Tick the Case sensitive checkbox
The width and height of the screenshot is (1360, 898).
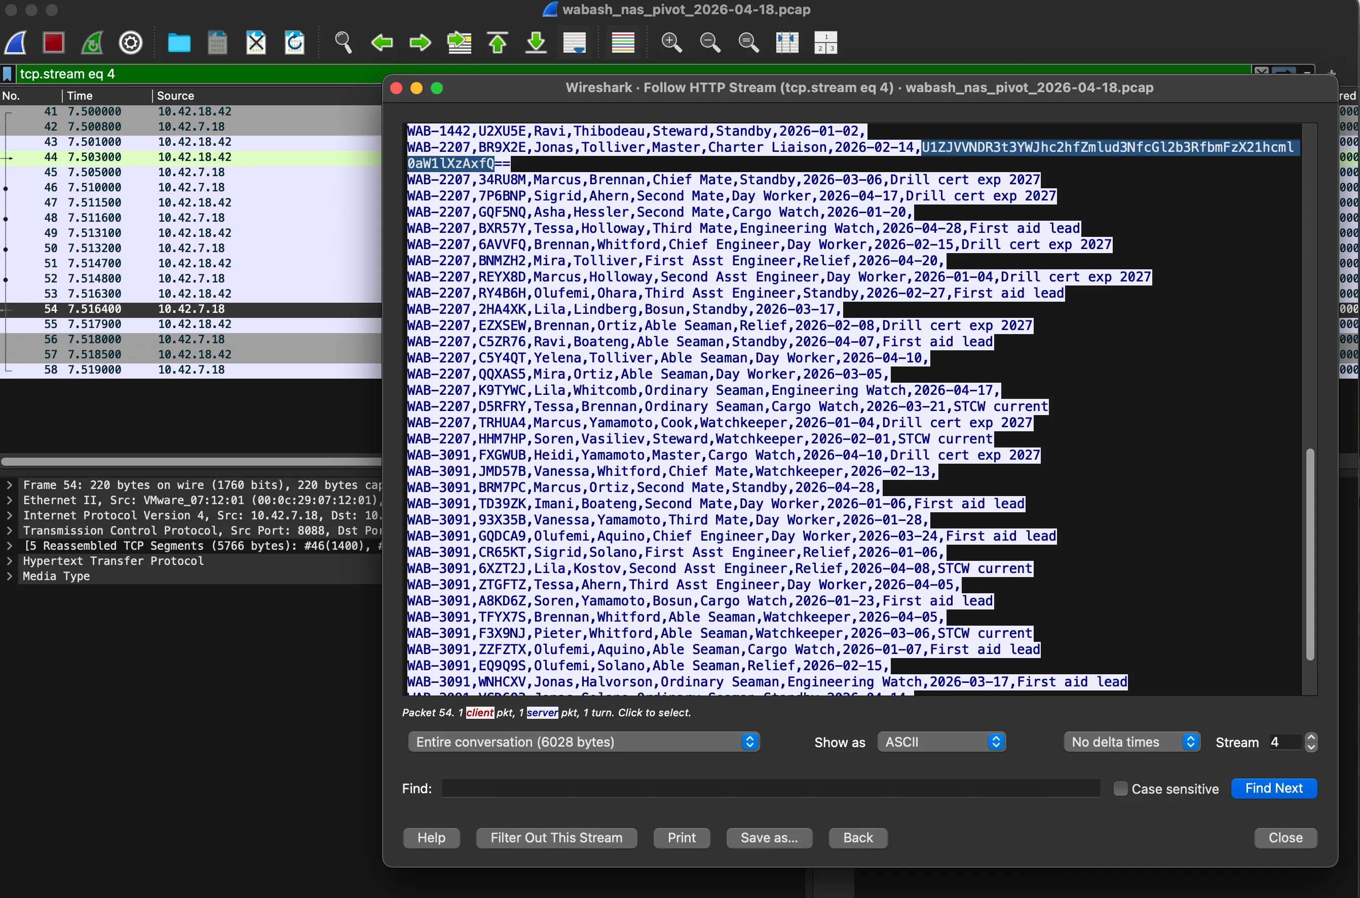(x=1120, y=789)
